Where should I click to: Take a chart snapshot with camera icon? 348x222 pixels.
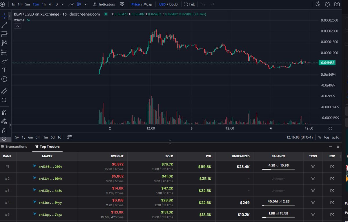tap(337, 4)
